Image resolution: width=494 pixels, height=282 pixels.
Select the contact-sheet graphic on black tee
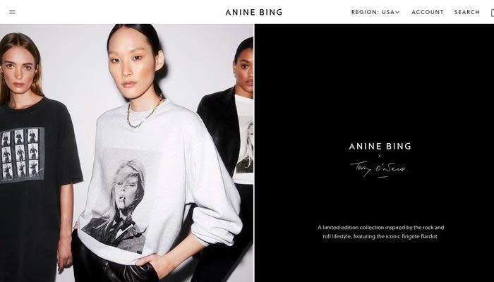click(x=22, y=154)
